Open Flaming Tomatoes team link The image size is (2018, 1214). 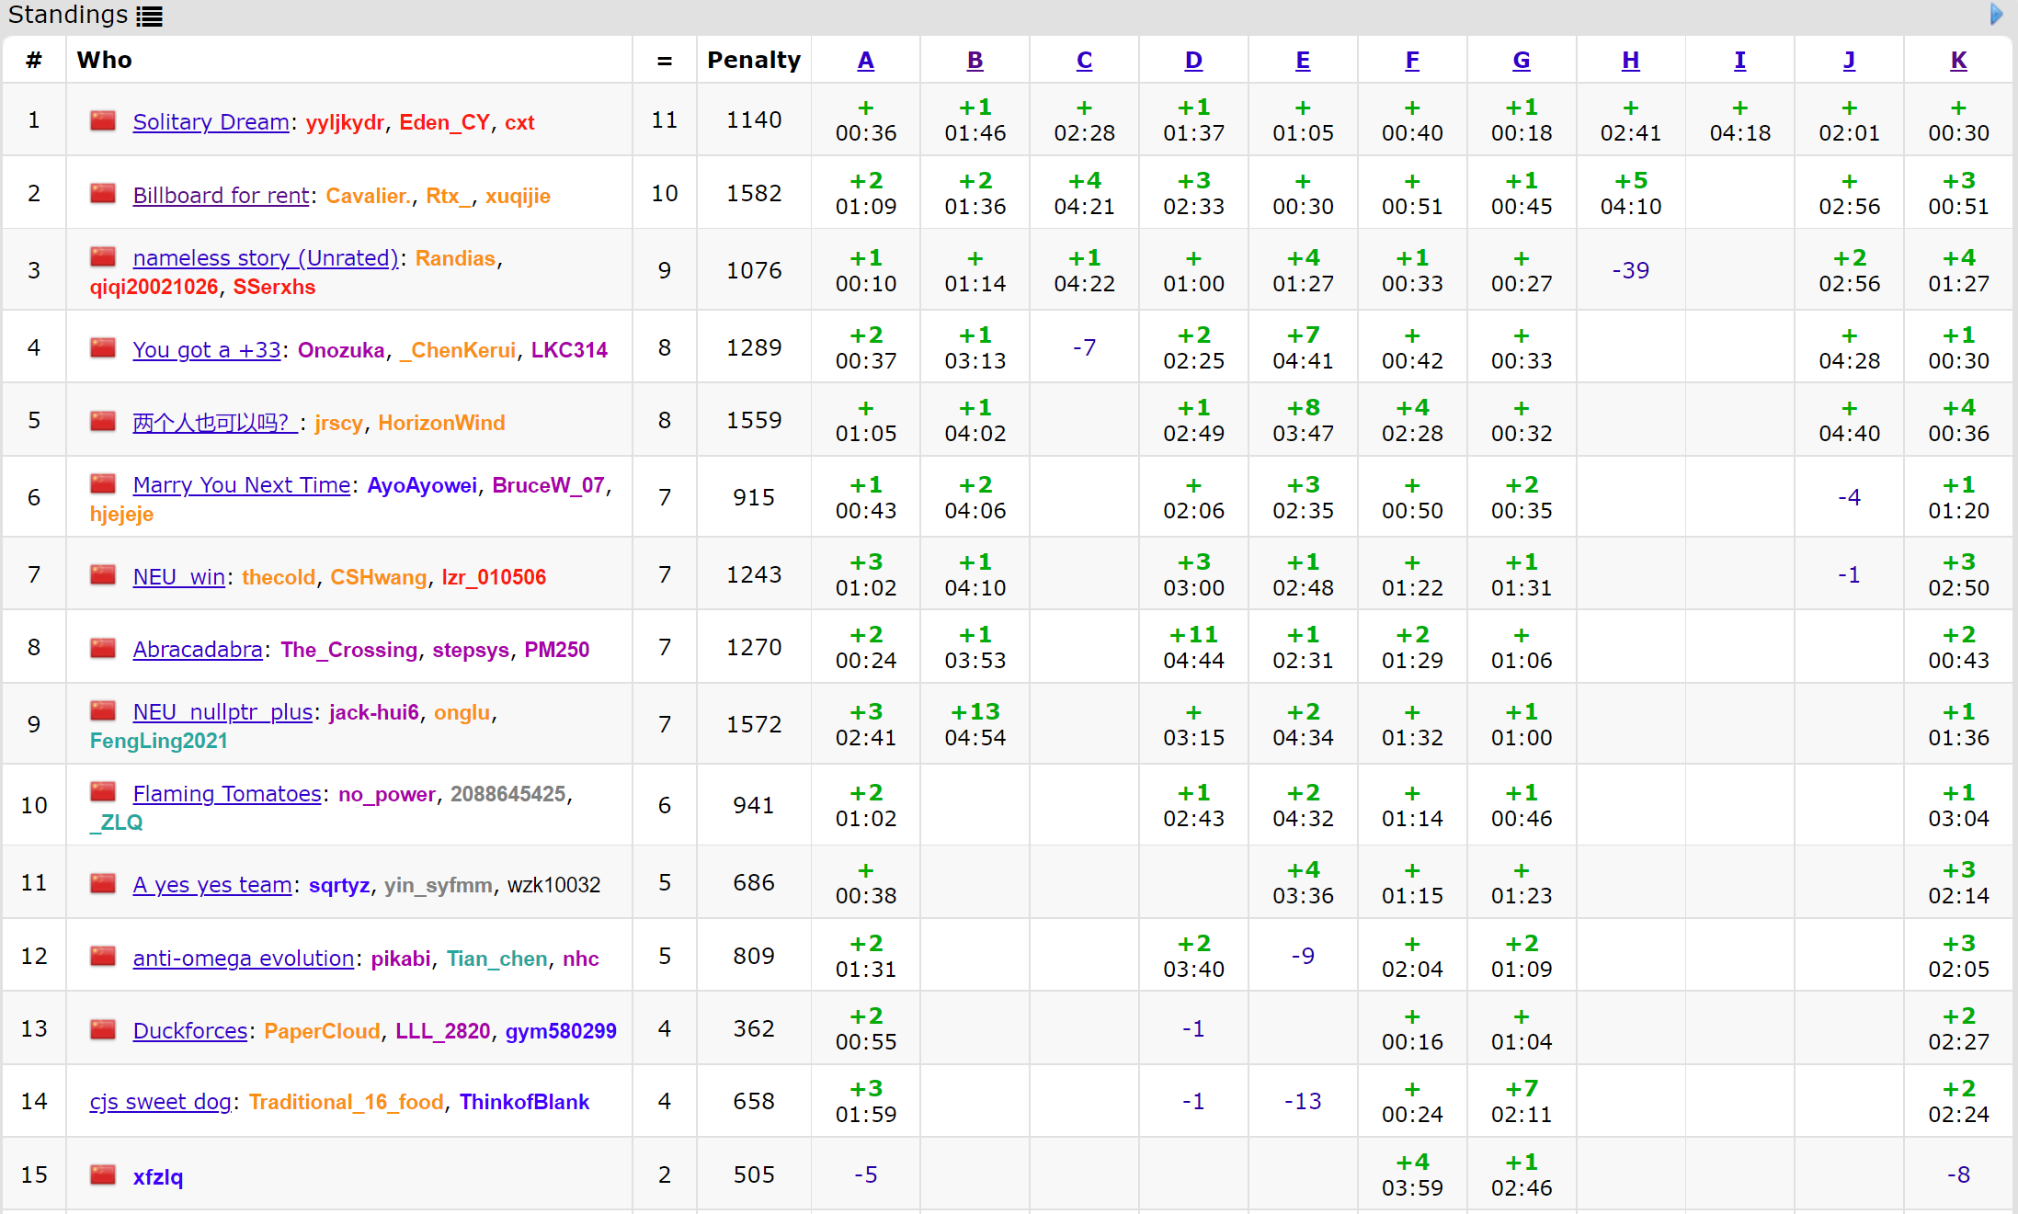[227, 794]
